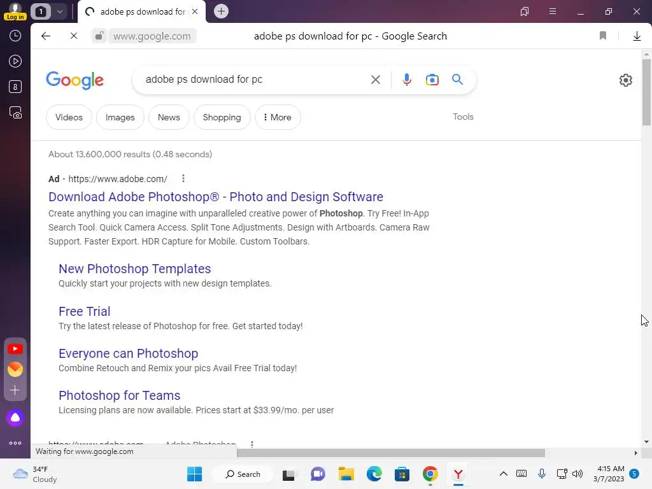The image size is (652, 489).
Task: Open the bookmarks panel icon in title bar
Action: tap(525, 11)
